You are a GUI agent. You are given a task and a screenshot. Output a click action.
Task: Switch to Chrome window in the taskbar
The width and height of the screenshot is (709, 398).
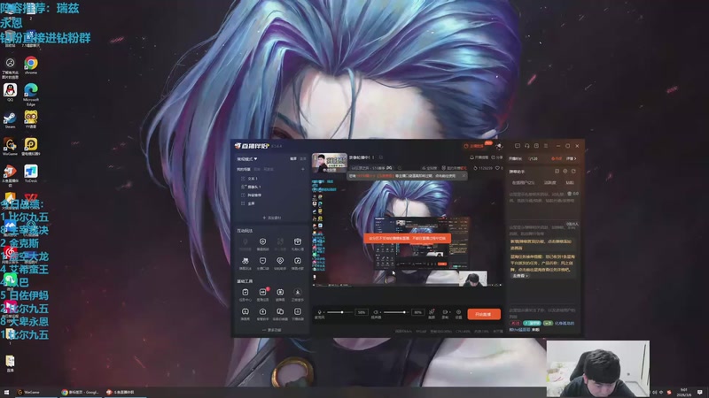coord(81,393)
